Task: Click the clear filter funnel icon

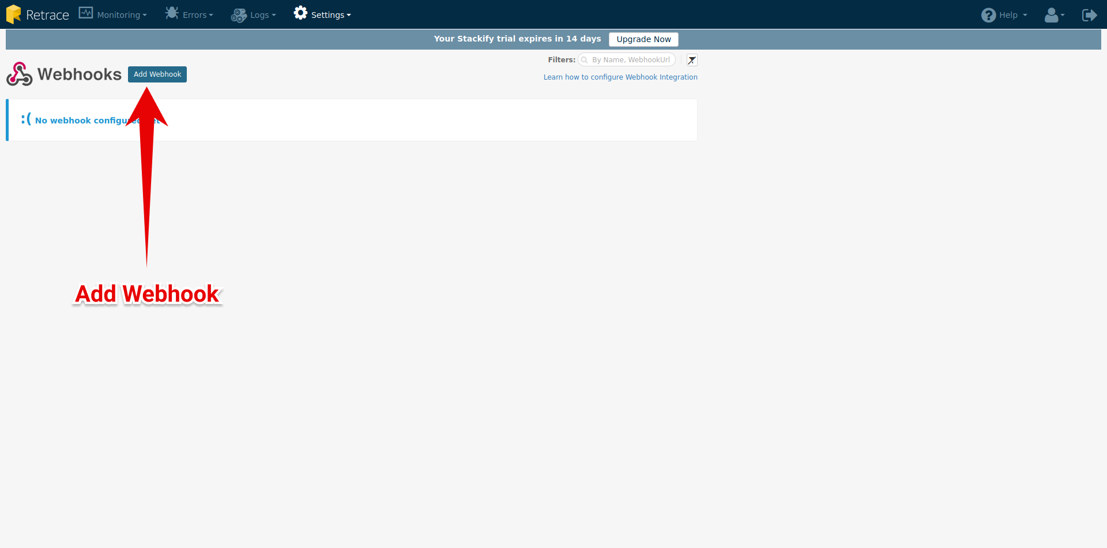Action: coord(692,60)
